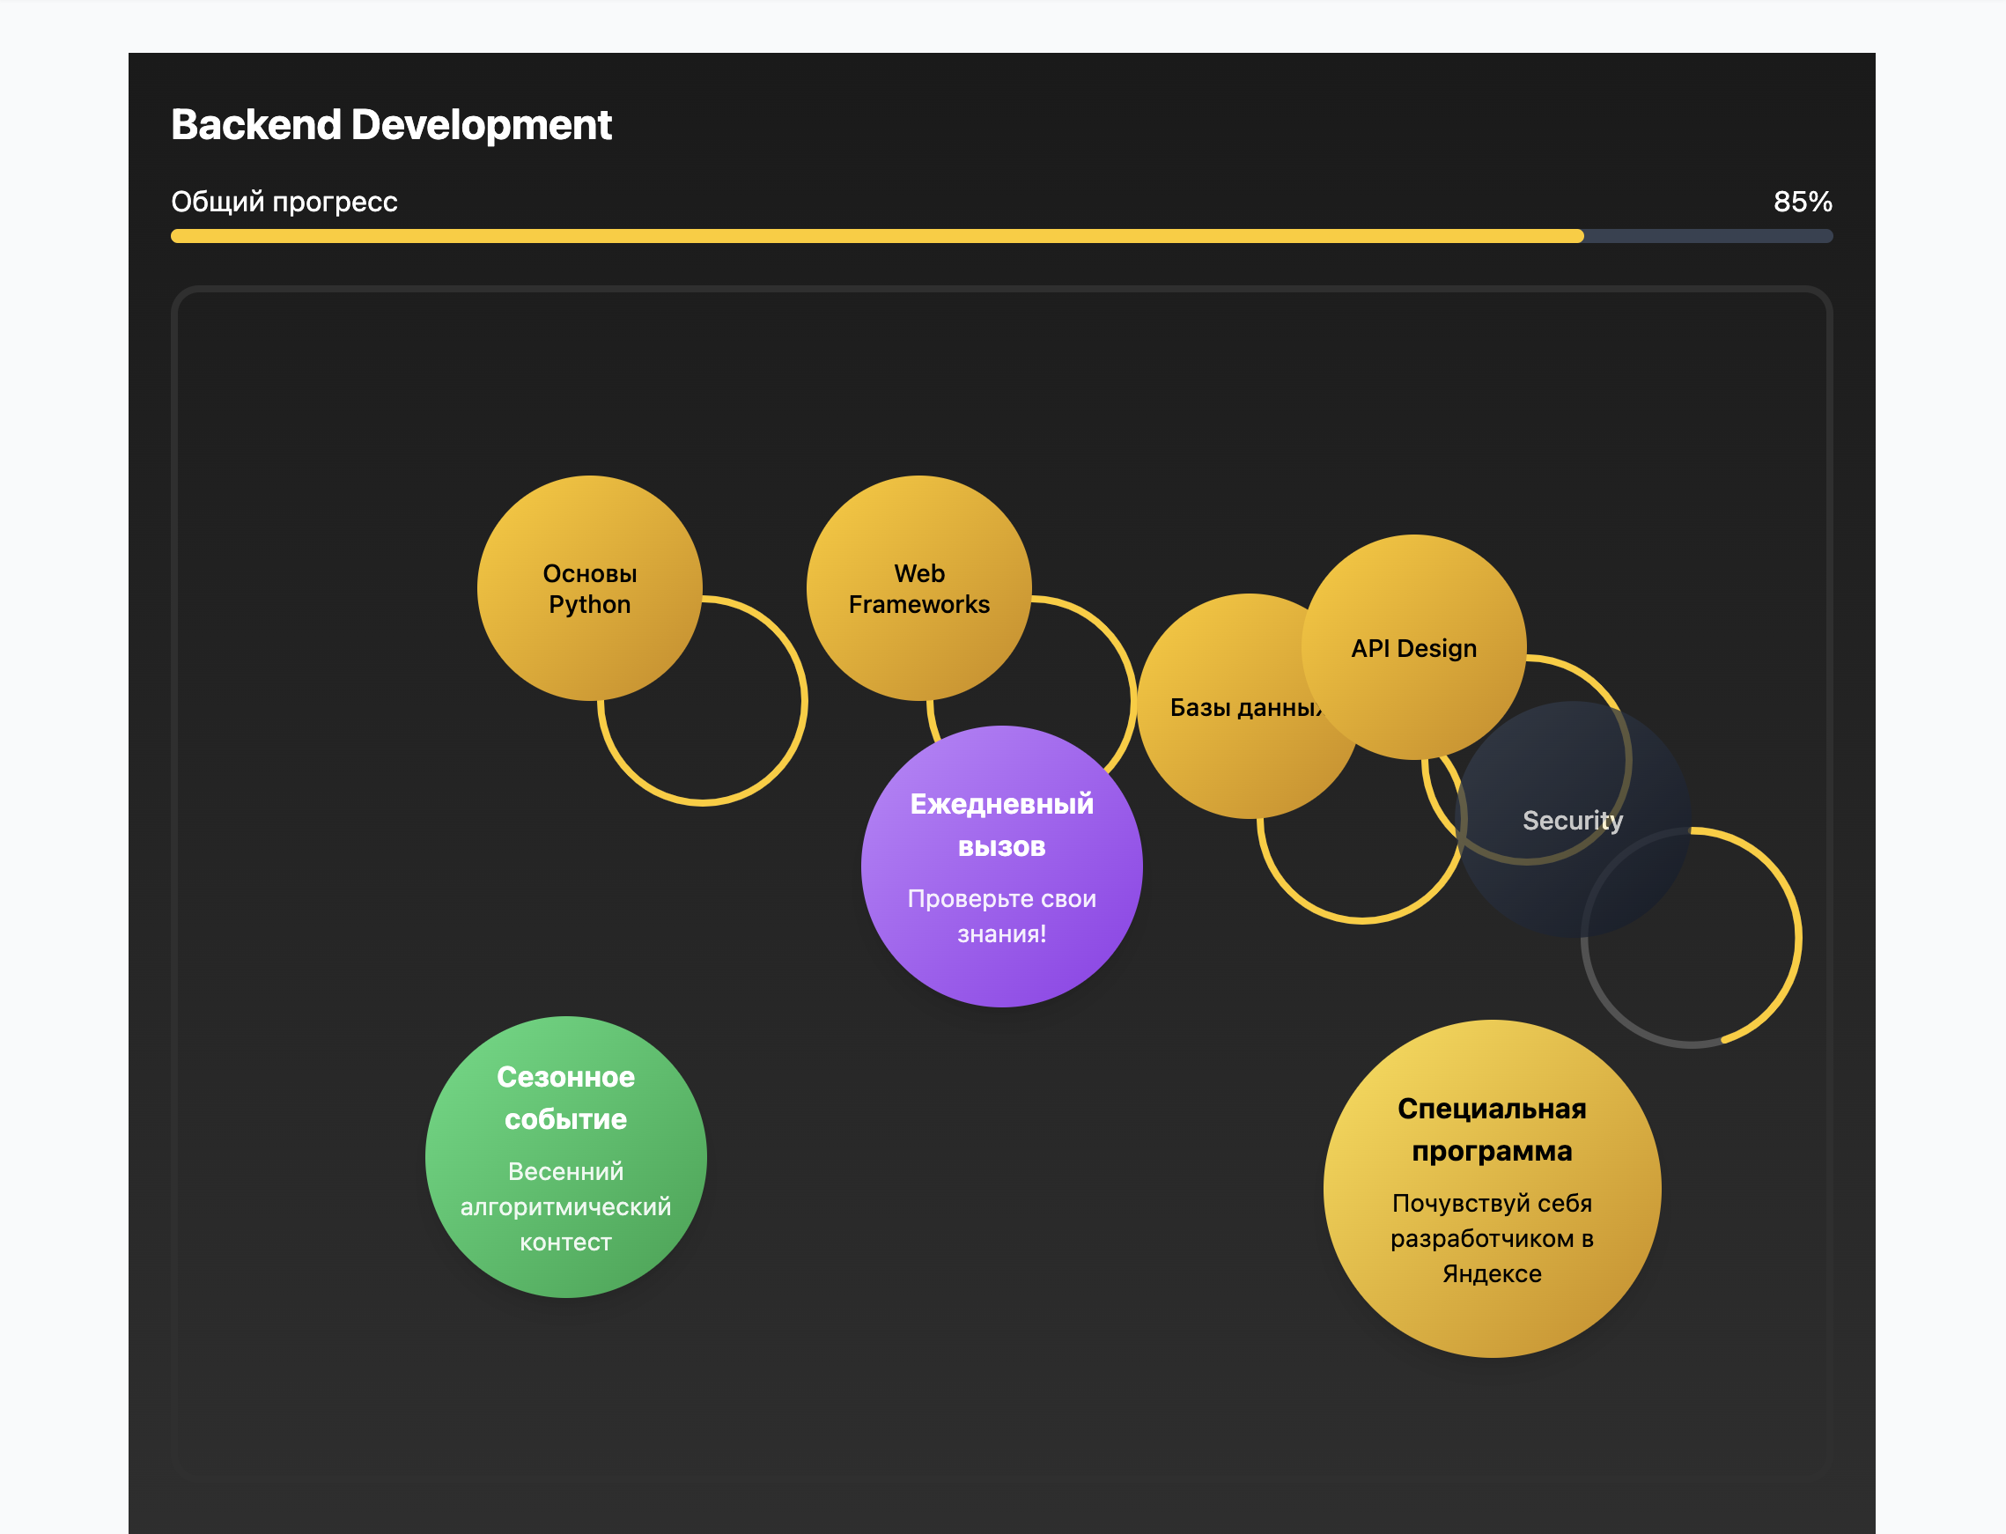This screenshot has height=1534, width=2006.
Task: Click Почувствуй себя разработчиком в Яндексе text
Action: (x=1491, y=1238)
